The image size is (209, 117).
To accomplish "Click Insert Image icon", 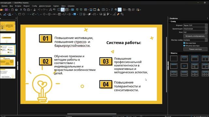I will [x=91, y=10].
